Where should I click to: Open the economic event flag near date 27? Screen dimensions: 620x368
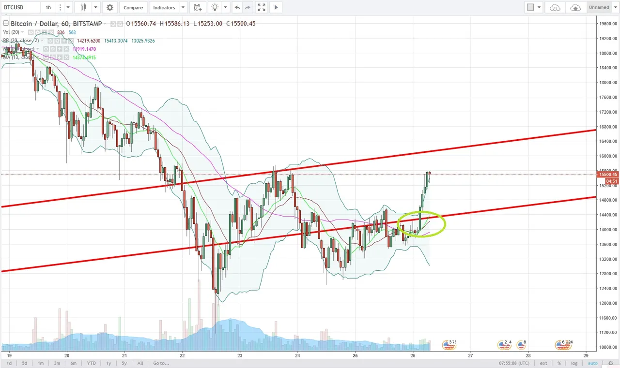click(x=449, y=345)
